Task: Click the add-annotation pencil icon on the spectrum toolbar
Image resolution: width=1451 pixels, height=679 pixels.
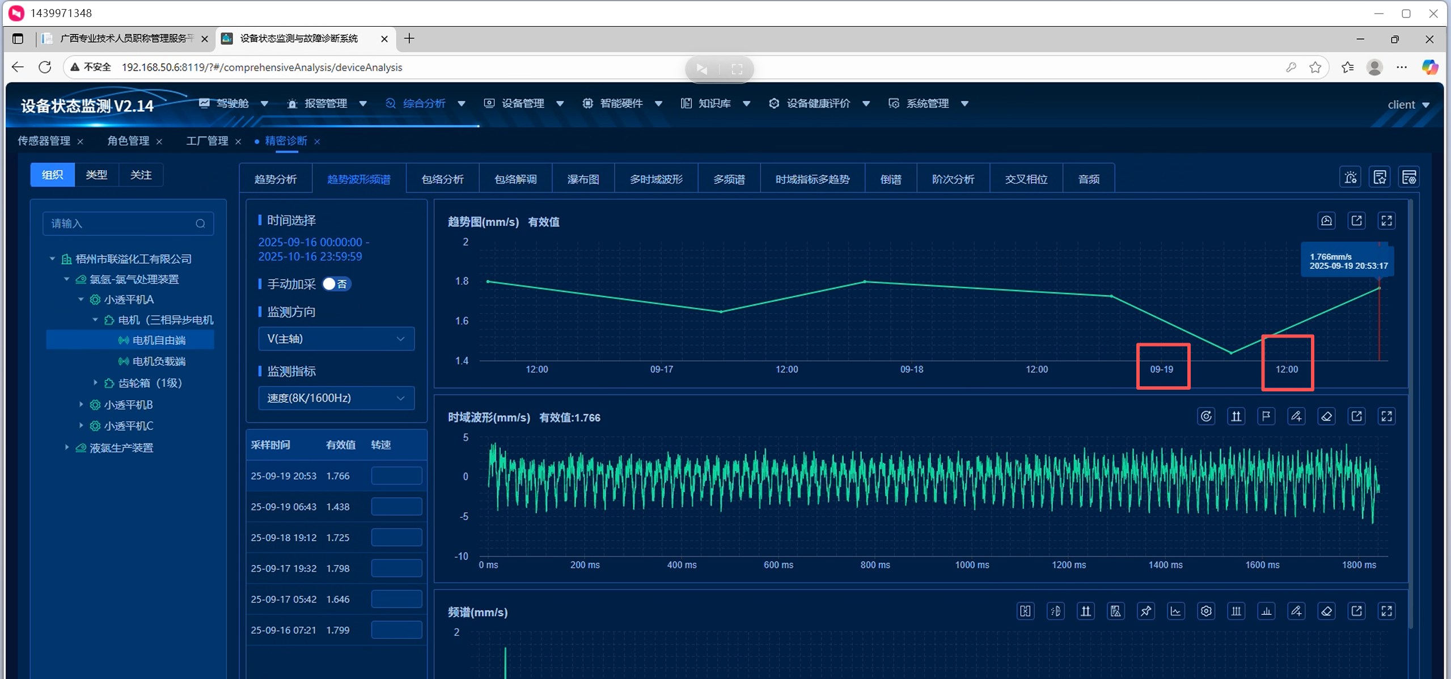Action: [1296, 611]
